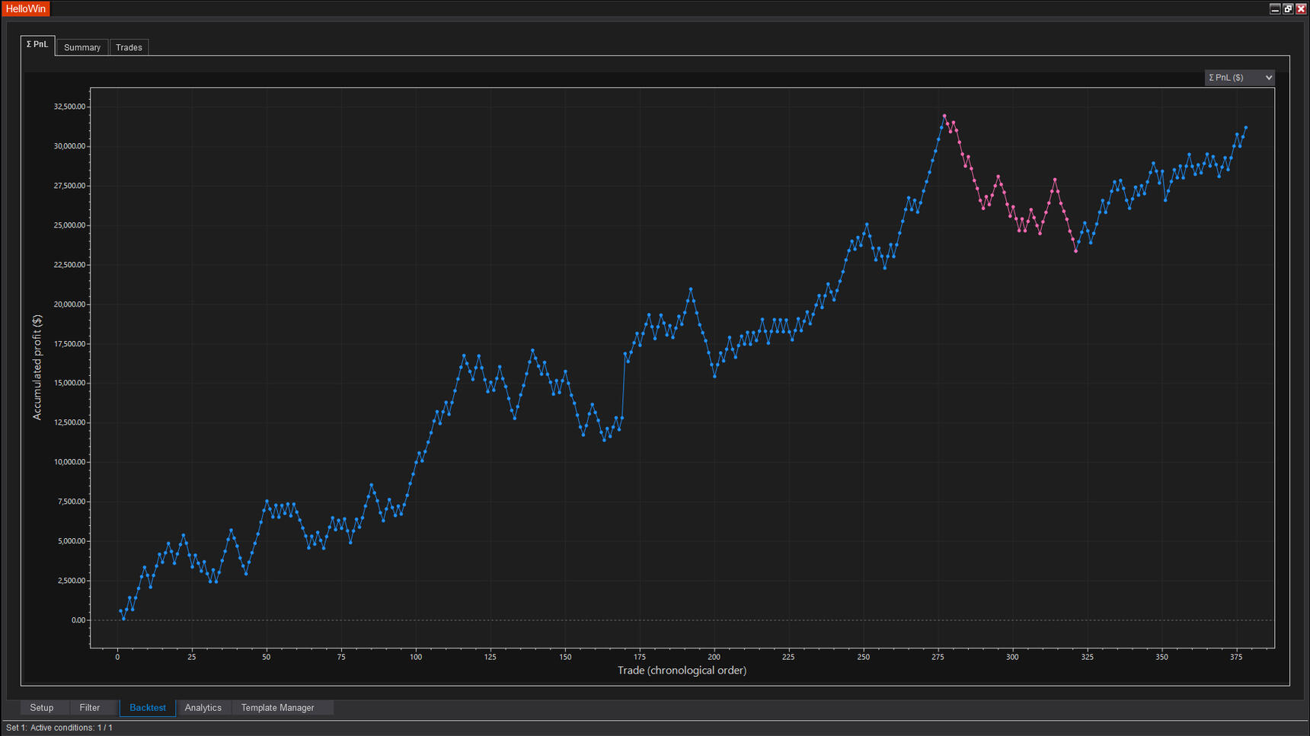Open the Trades tab
This screenshot has height=736, width=1310.
click(129, 47)
